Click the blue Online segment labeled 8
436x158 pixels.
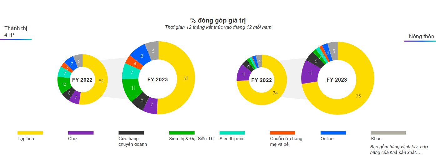142,56
